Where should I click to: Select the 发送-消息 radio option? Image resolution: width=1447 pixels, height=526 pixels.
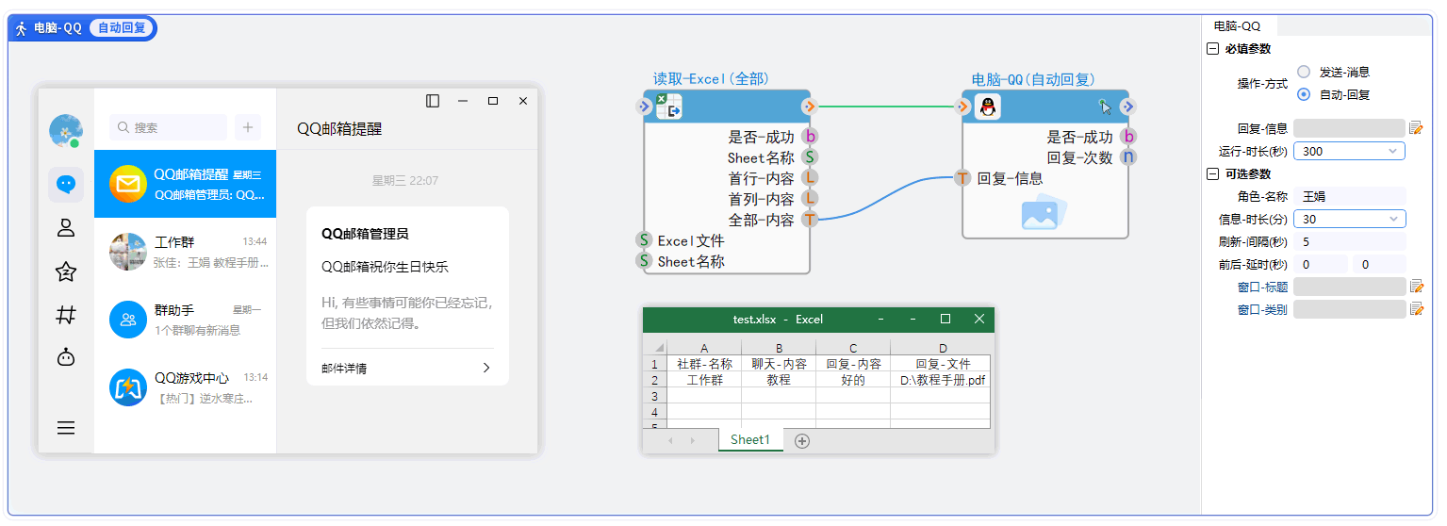[x=1304, y=72]
